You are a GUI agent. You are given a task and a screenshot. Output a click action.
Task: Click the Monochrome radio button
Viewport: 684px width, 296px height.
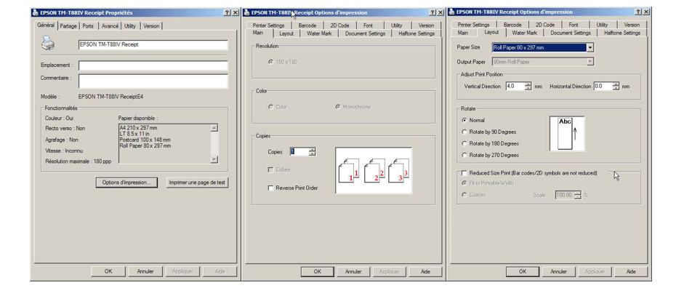point(338,107)
